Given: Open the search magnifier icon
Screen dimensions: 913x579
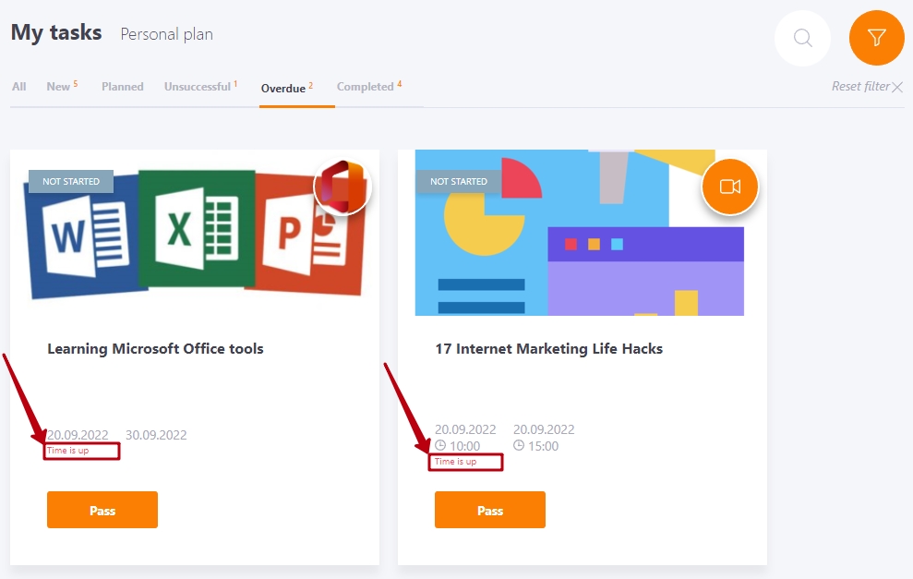Looking at the screenshot, I should coord(802,39).
